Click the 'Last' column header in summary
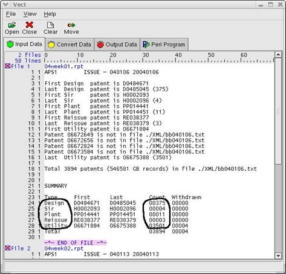 (x=116, y=197)
